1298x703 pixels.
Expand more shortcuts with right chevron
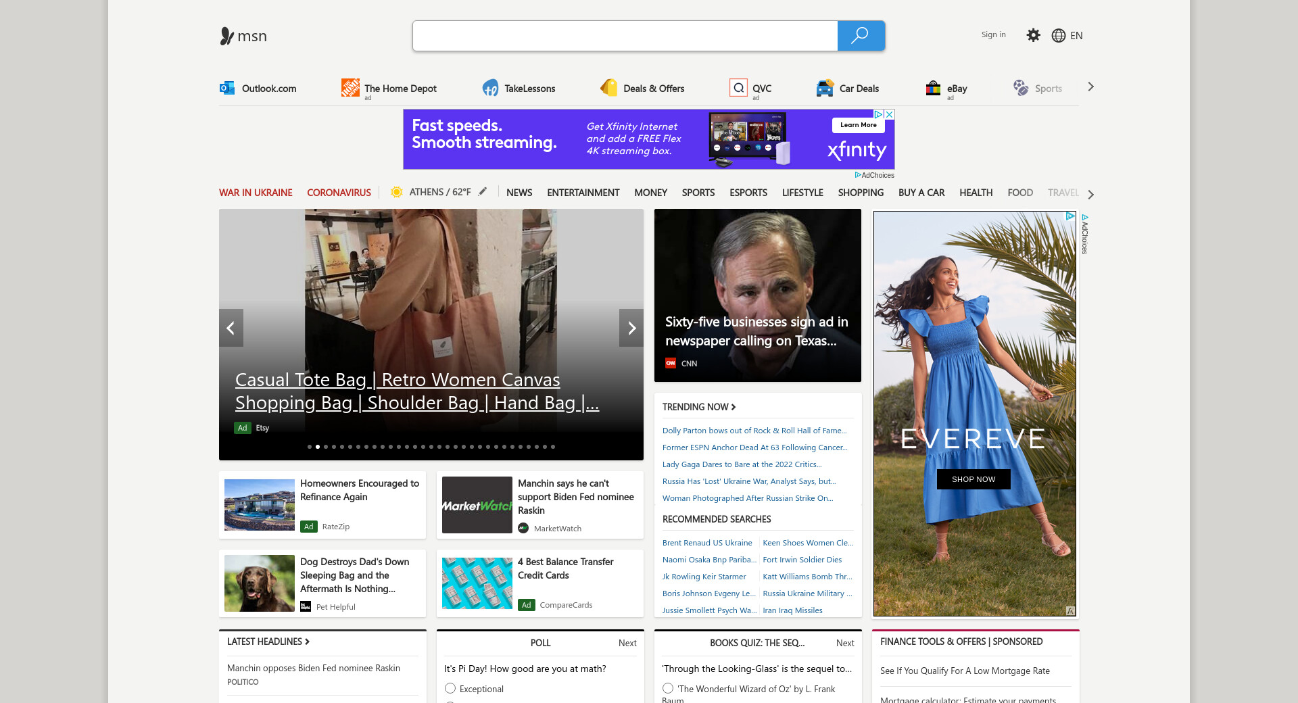point(1090,87)
